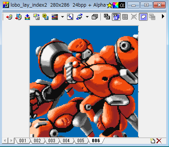
Task: Click the tab scroll left arrow
Action: pos(5,141)
